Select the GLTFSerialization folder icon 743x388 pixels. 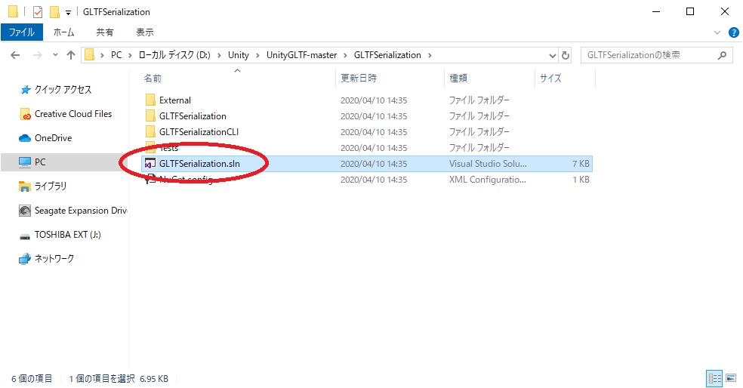150,116
